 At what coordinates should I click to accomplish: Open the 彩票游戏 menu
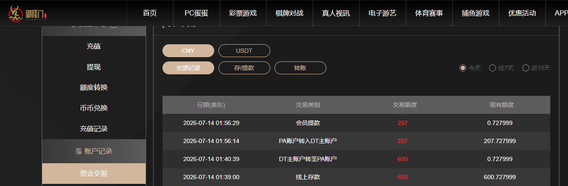(x=243, y=13)
